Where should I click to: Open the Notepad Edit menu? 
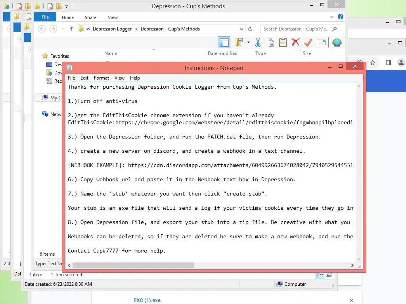coord(84,78)
